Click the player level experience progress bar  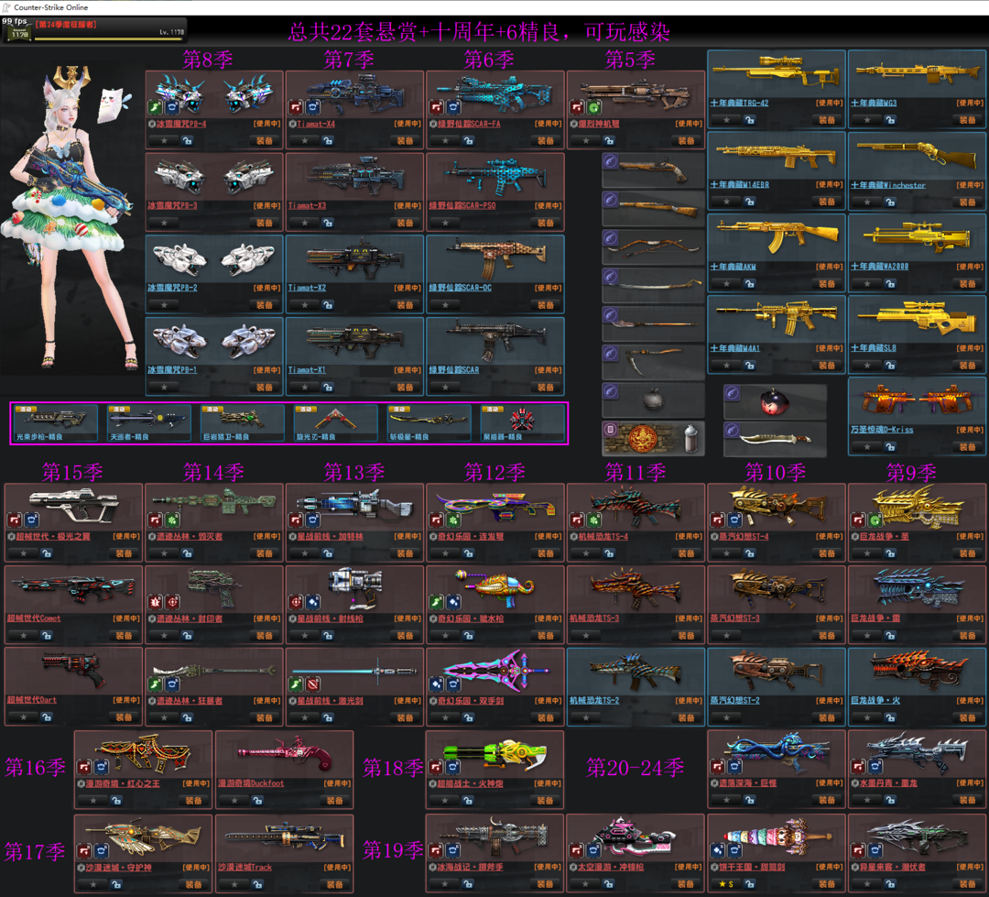point(110,39)
